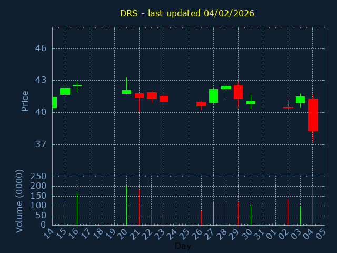This screenshot has width=337, height=253.
Task: Select the red candlestick on day 26
Action: coord(201,104)
